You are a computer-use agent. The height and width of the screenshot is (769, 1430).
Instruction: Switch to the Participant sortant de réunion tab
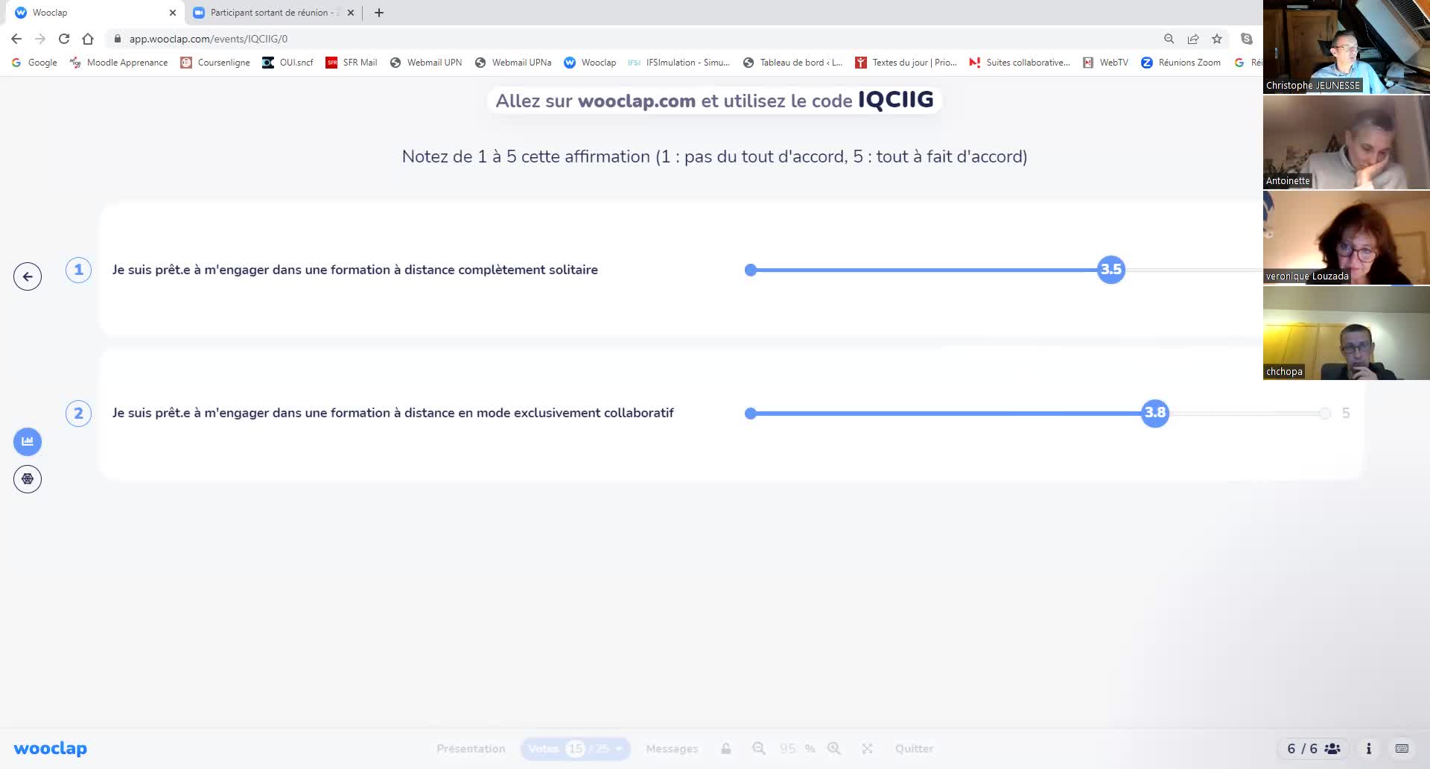269,13
